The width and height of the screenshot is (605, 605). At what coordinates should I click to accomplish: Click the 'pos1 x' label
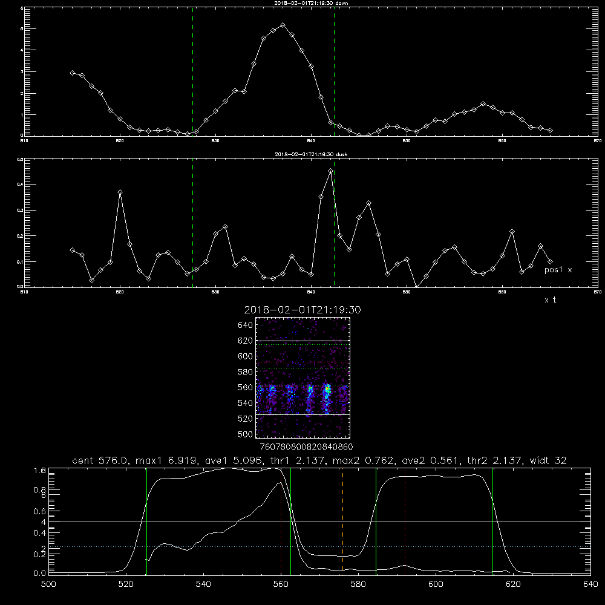tap(558, 270)
